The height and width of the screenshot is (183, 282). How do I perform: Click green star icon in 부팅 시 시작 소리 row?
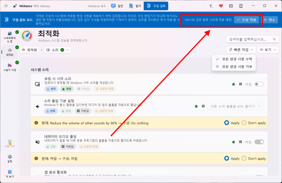(x=234, y=84)
